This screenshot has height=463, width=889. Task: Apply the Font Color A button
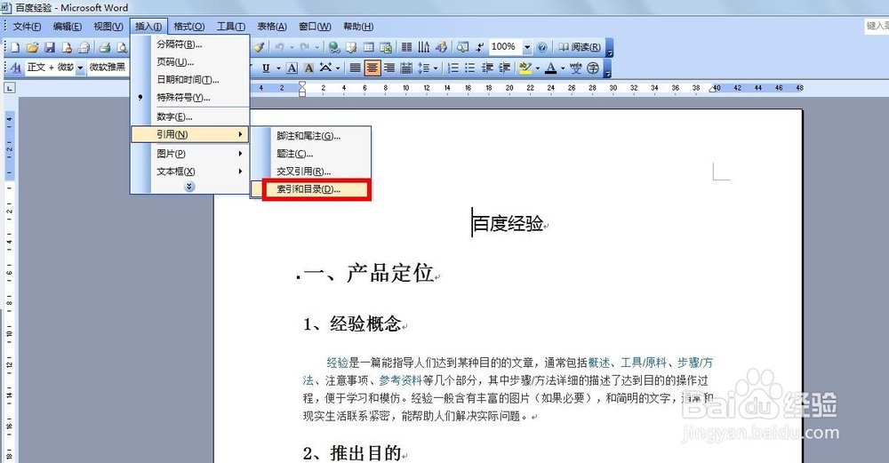tap(550, 68)
